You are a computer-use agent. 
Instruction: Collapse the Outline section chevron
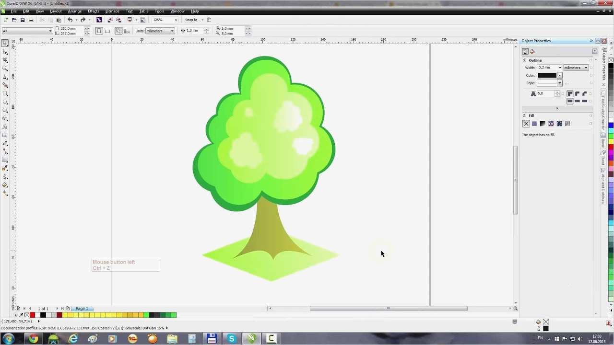click(524, 60)
